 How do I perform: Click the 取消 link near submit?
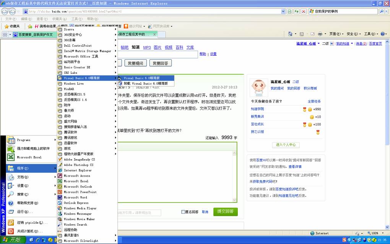pos(205,212)
